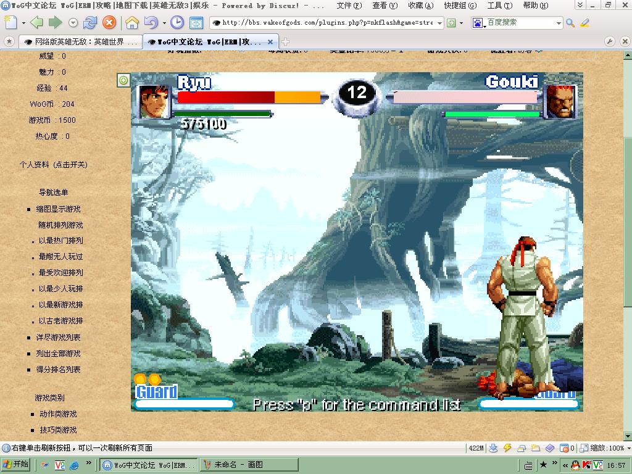Screen dimensions: 632x474
Task: Click the scrollbar down arrow
Action: pyautogui.click(x=628, y=436)
